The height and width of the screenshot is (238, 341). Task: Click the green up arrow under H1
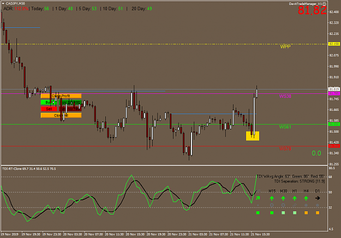tap(295, 198)
